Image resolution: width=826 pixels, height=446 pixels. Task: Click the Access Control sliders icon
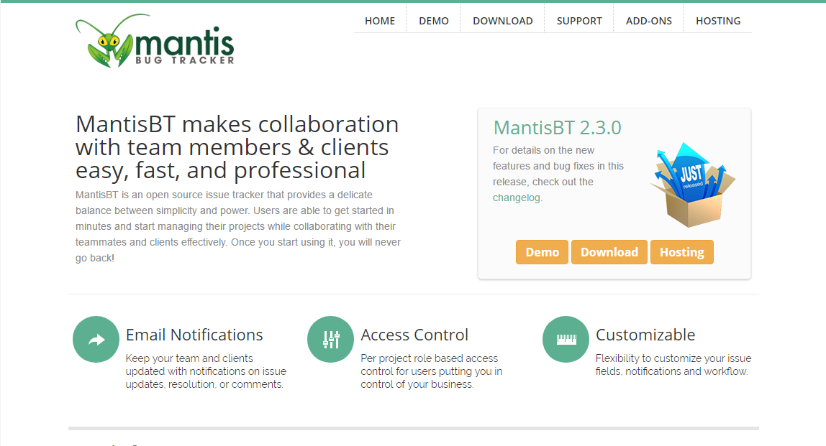pyautogui.click(x=330, y=340)
